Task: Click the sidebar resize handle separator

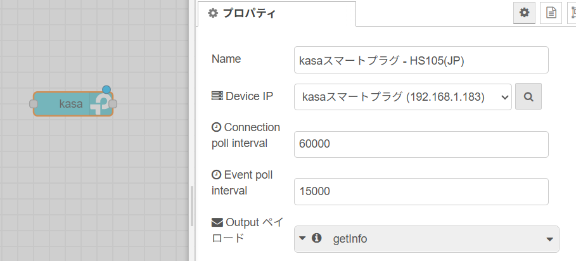Action: coord(192,206)
